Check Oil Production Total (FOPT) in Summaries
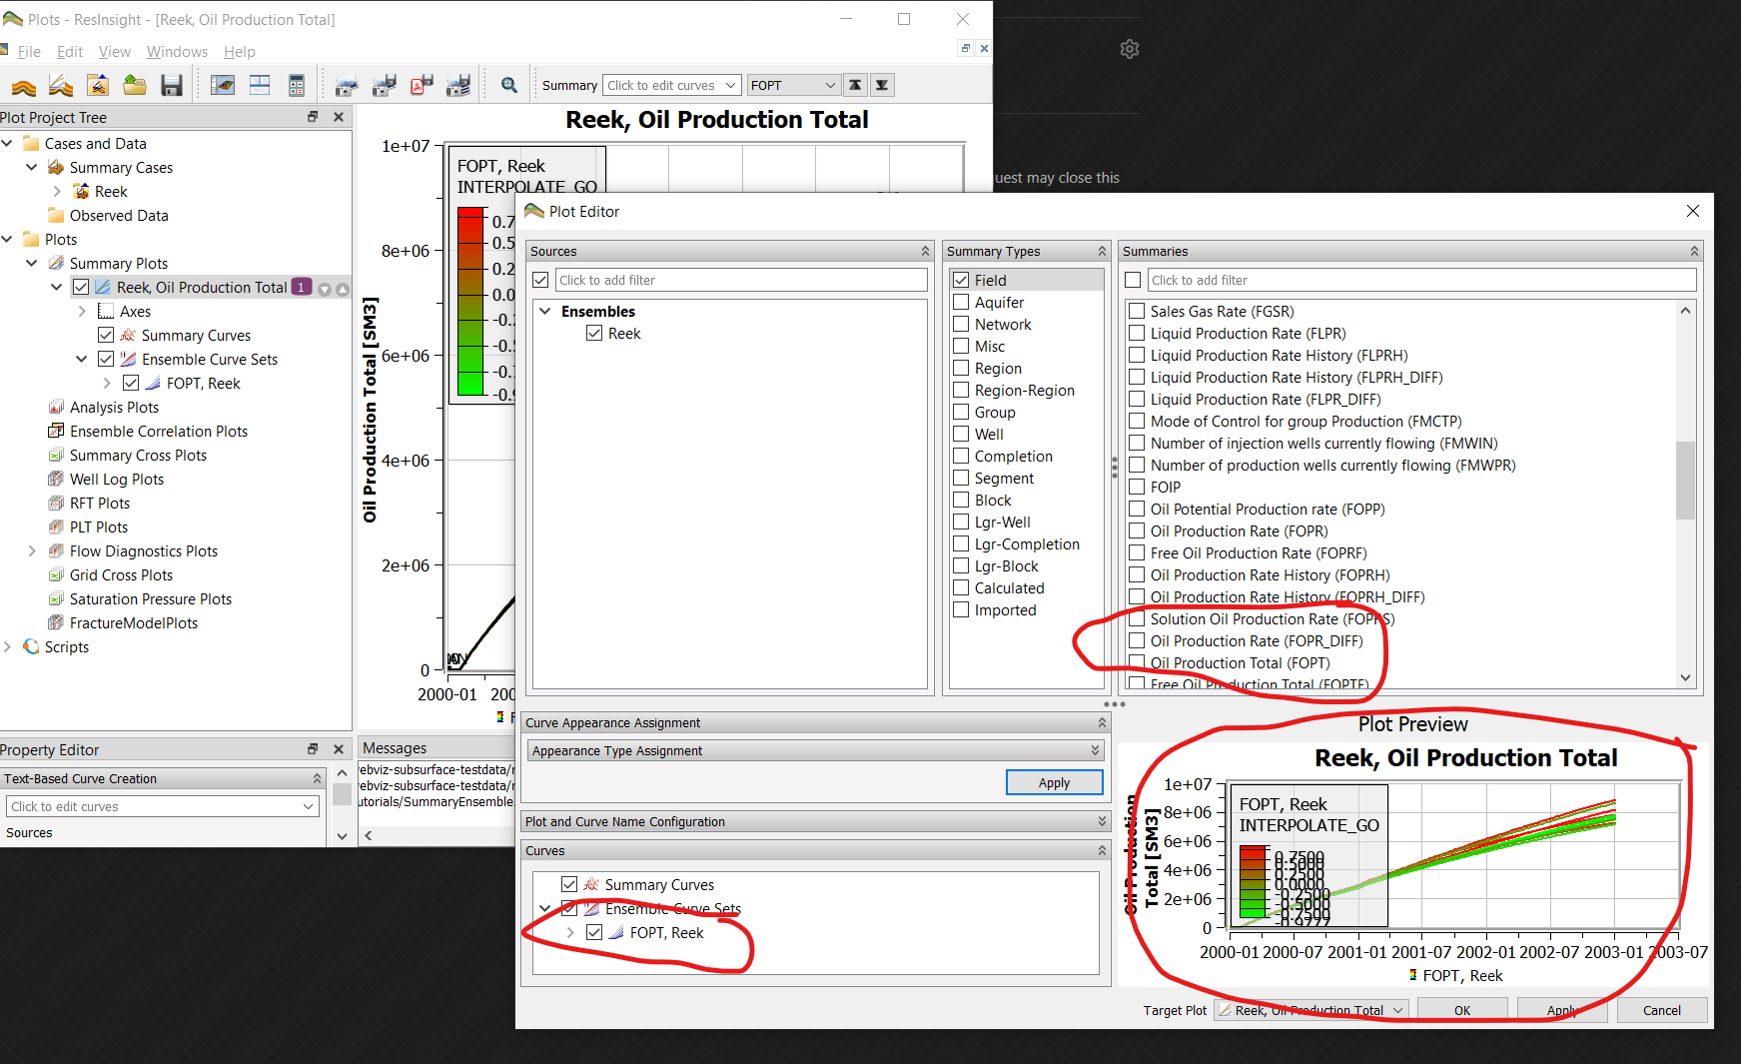 click(1137, 662)
